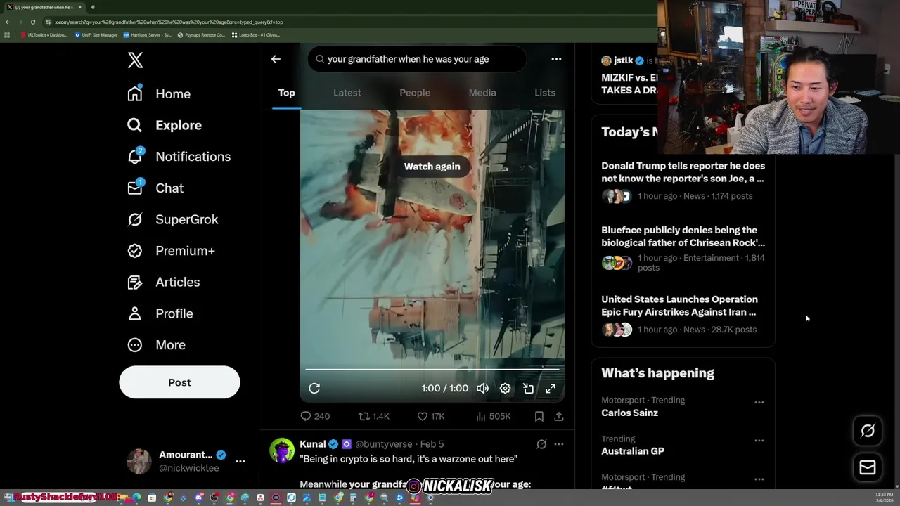Image resolution: width=900 pixels, height=506 pixels.
Task: Like the post with 17K likes
Action: (x=431, y=417)
